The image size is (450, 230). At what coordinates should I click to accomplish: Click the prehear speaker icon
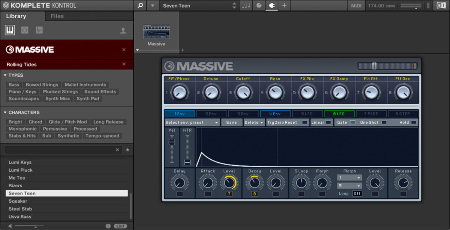(x=10, y=226)
